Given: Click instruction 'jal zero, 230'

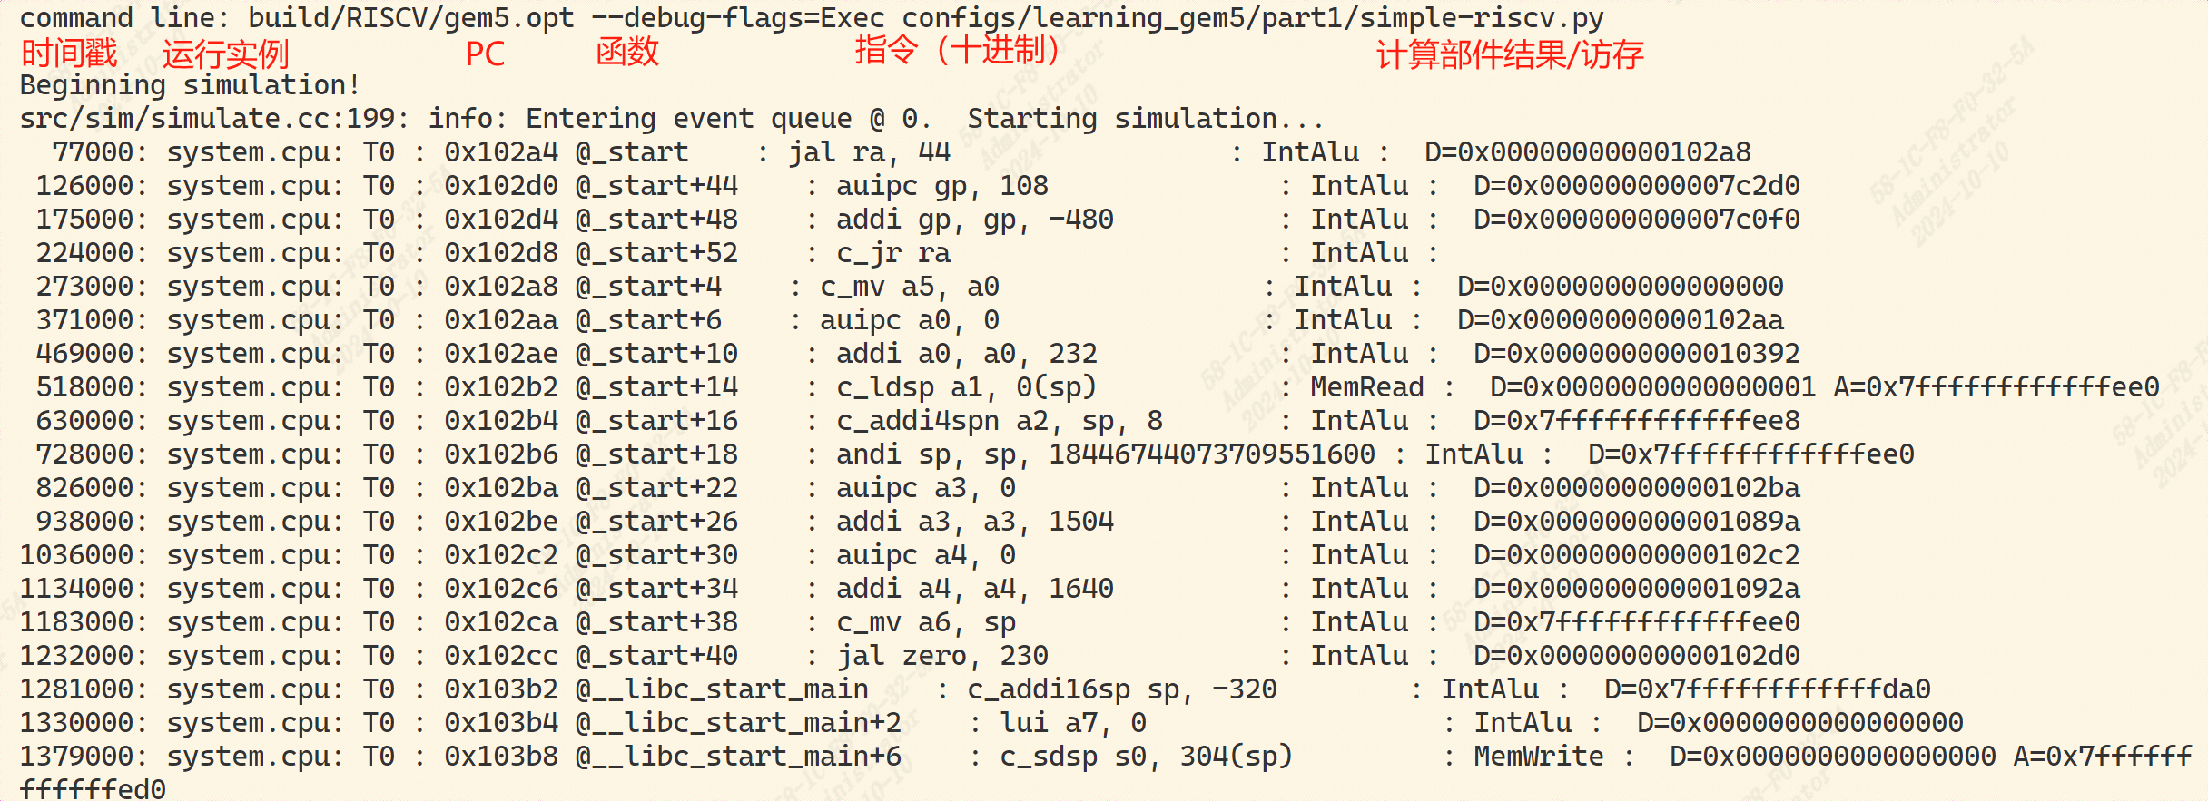Looking at the screenshot, I should point(942,656).
